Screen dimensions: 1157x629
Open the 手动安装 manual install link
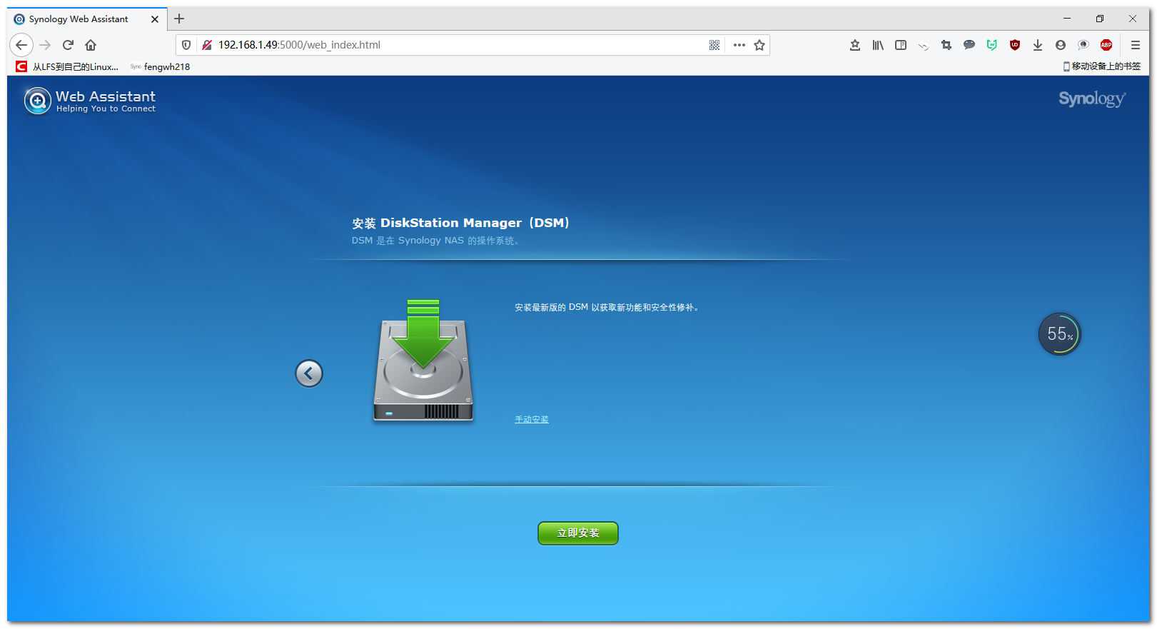(x=532, y=420)
